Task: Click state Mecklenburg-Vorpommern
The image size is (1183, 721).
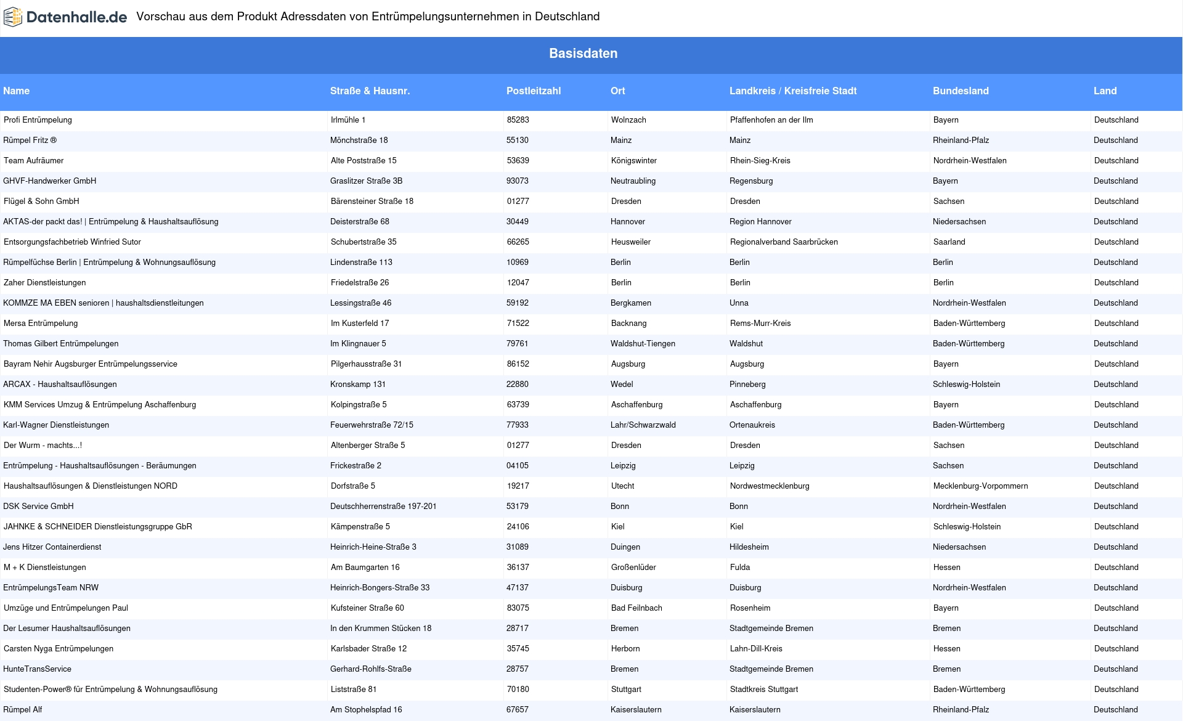Action: coord(981,486)
